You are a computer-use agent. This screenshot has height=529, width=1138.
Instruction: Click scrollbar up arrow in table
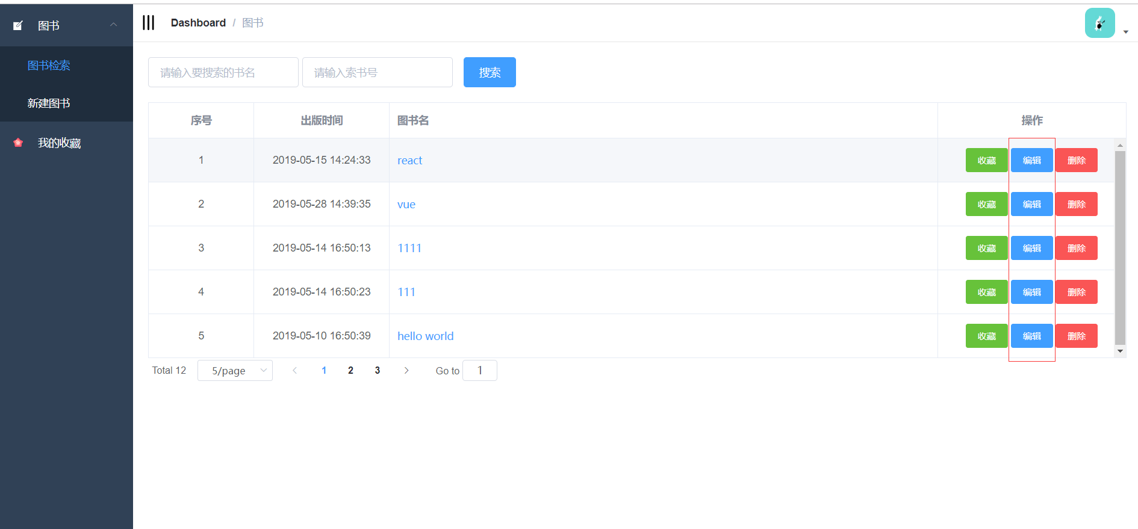point(1120,146)
